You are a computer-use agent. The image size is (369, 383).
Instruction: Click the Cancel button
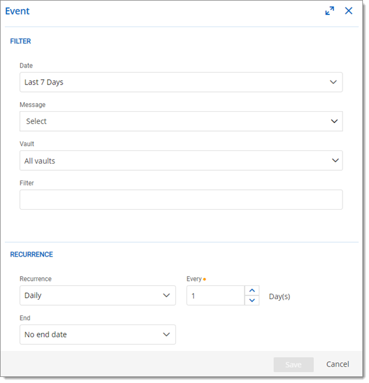coord(338,364)
